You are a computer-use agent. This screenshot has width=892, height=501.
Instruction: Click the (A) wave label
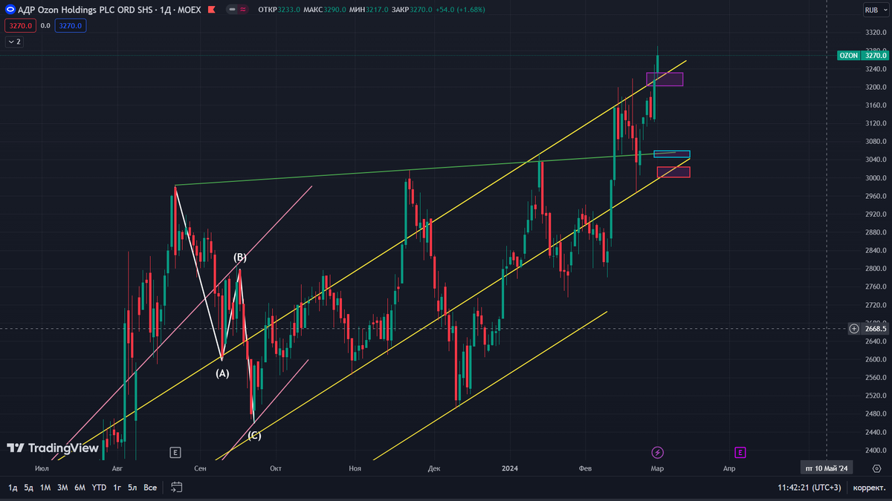[x=222, y=373]
